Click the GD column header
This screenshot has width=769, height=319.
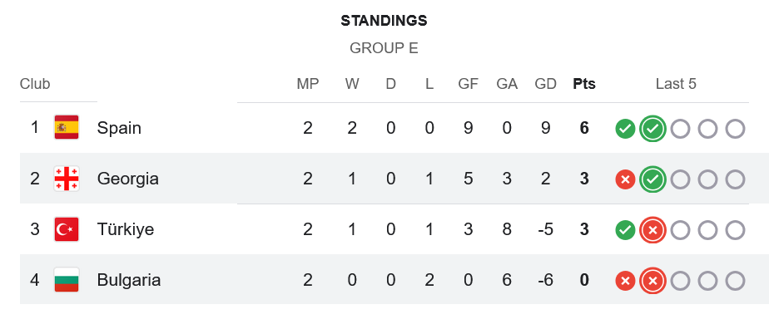click(545, 84)
